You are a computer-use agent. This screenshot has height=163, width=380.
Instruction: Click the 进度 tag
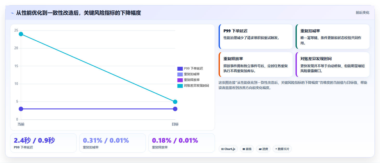point(263,149)
